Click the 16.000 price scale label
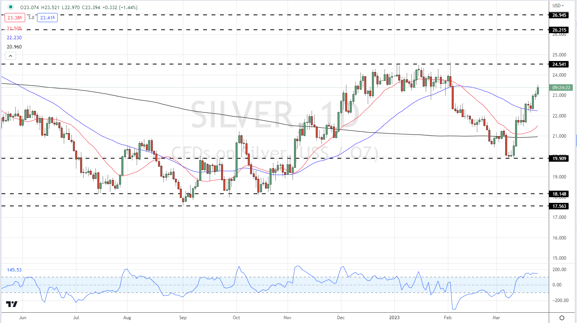The width and height of the screenshot is (577, 323). [559, 238]
